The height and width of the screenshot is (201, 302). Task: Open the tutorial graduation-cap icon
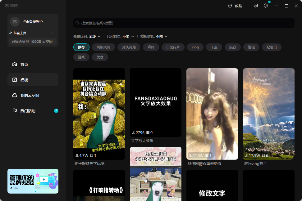pyautogui.click(x=230, y=6)
